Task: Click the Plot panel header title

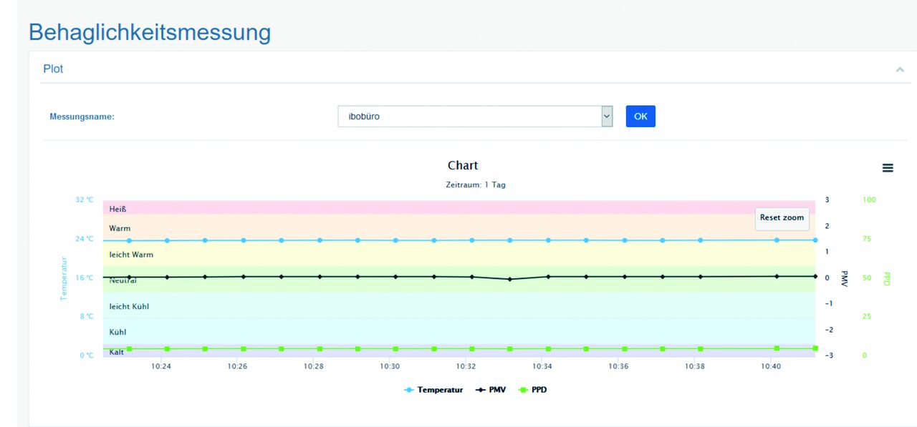Action: coord(53,69)
